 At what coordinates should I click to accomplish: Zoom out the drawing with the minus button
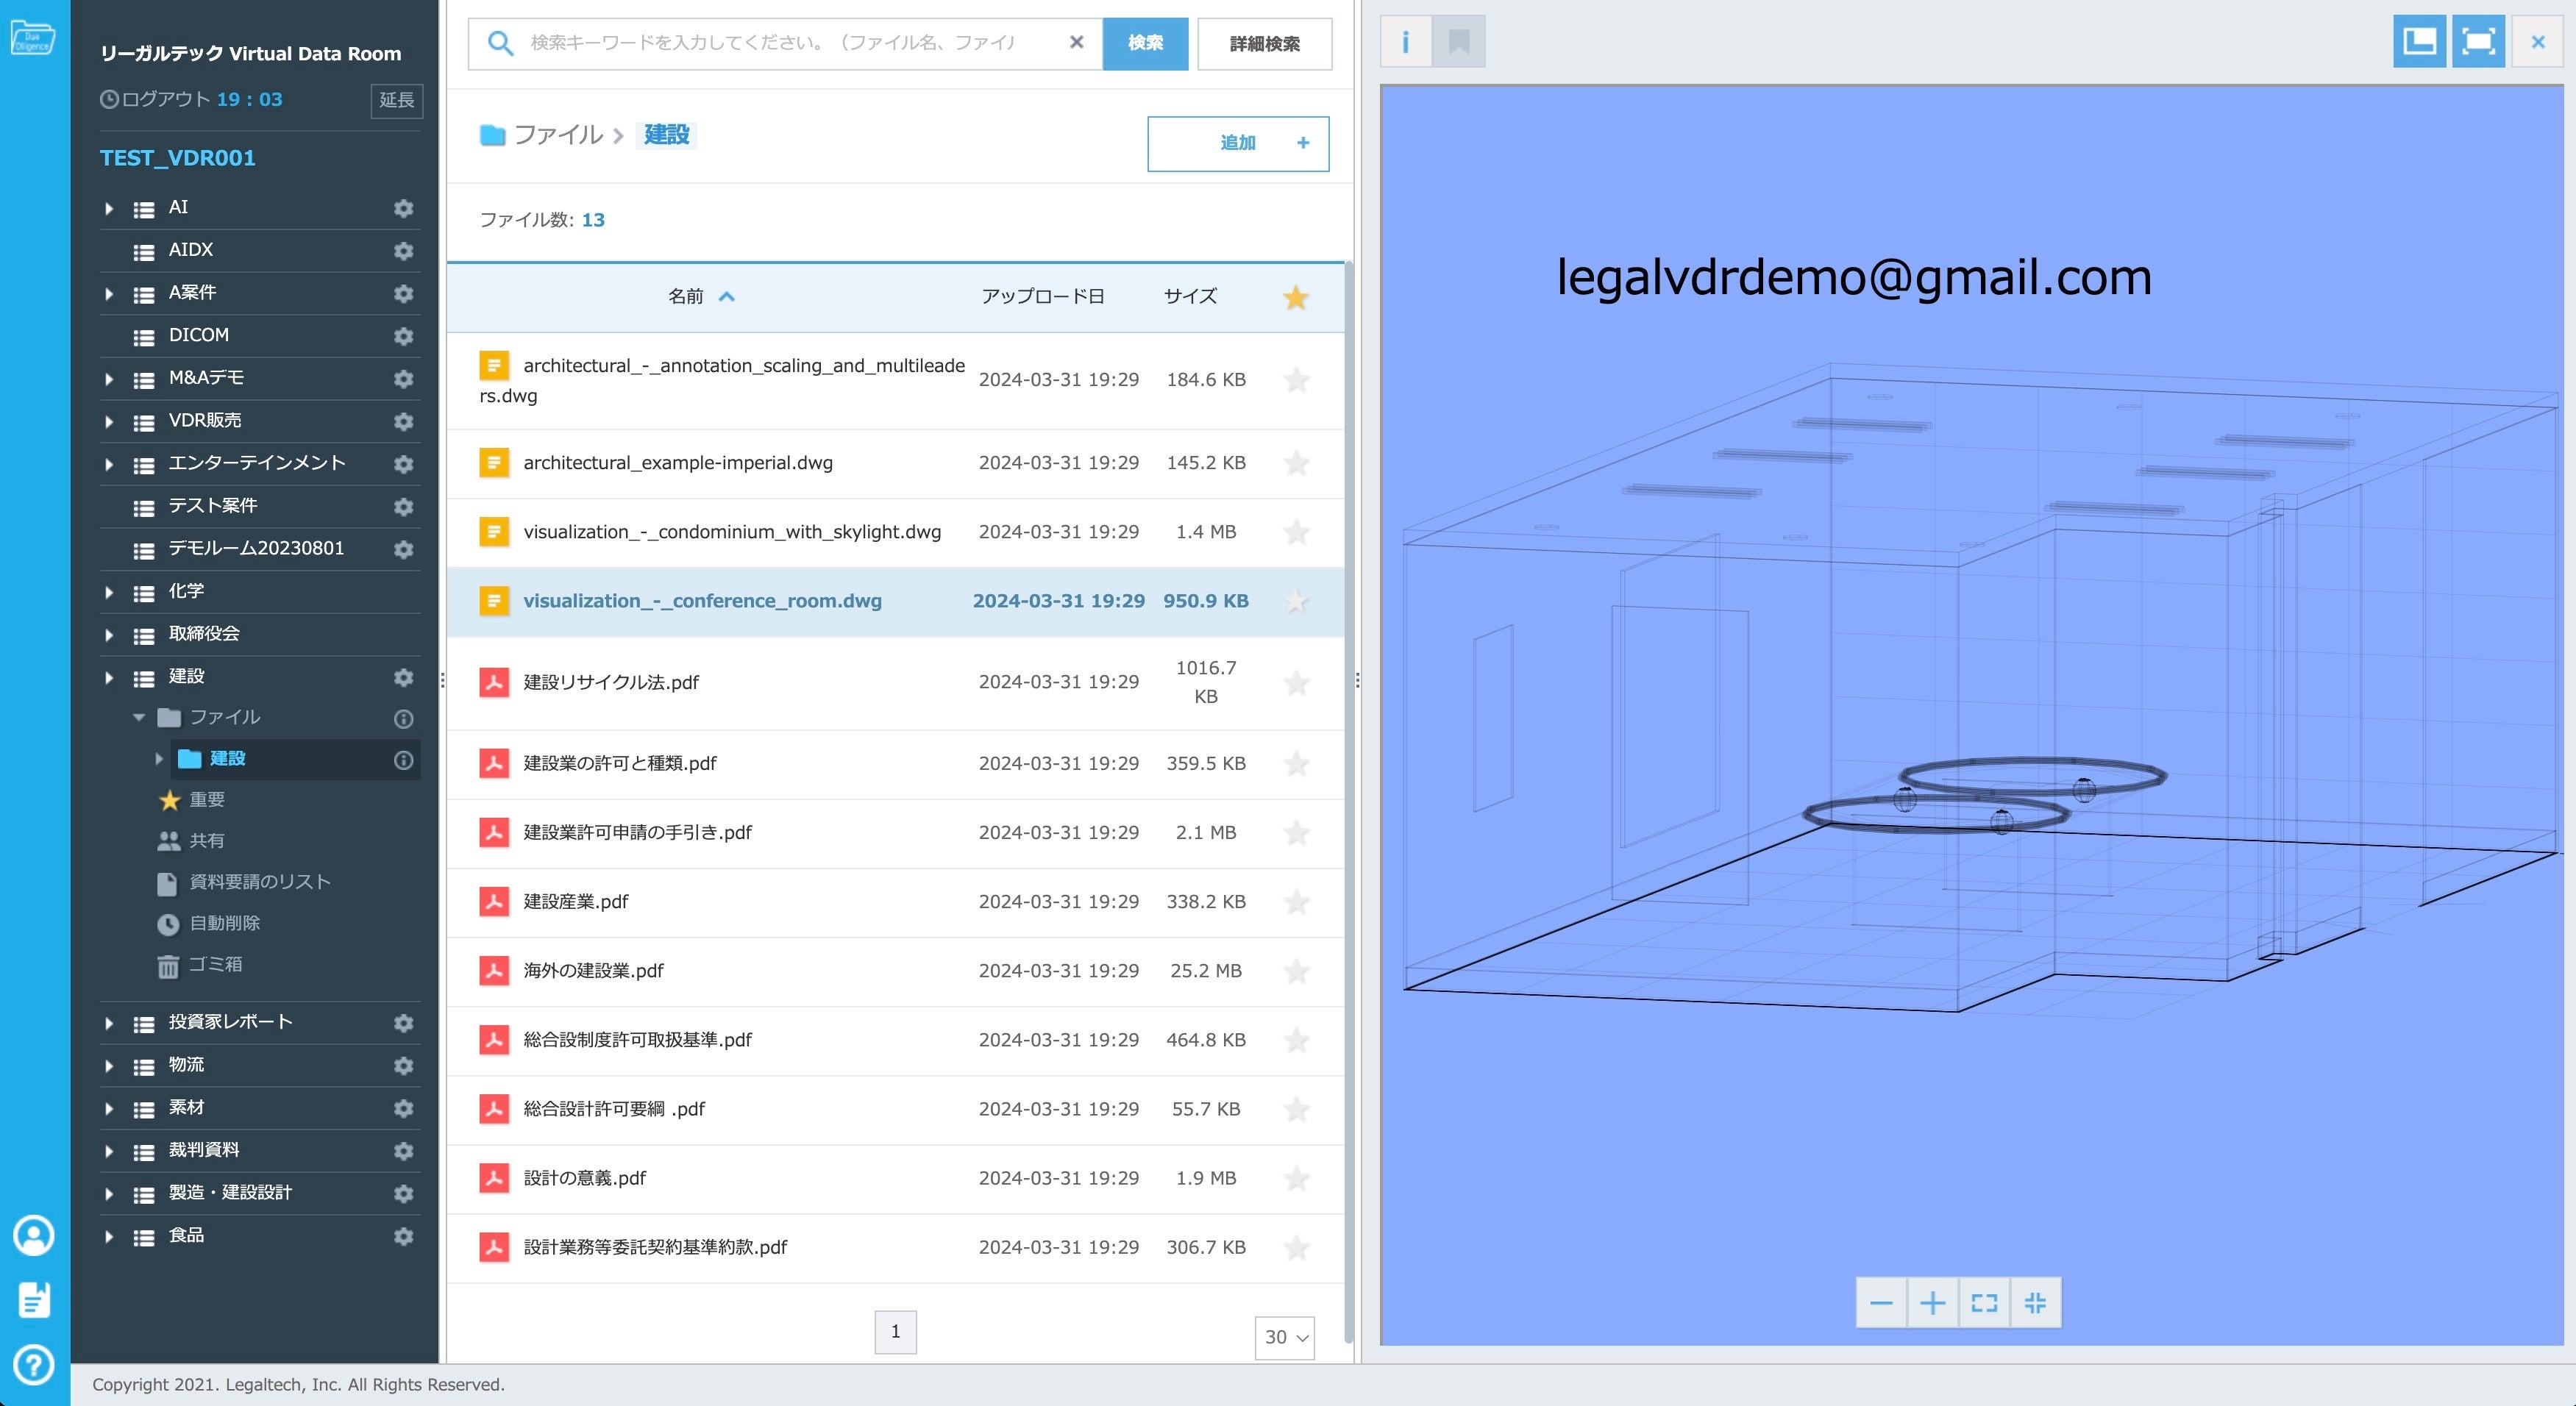tap(1881, 1303)
